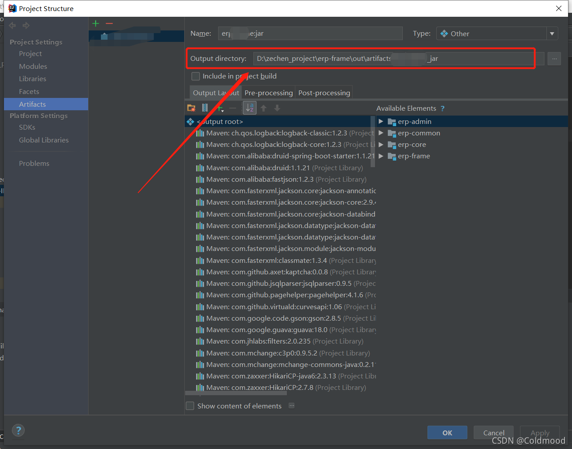Viewport: 572px width, 449px height.
Task: Browse for the output directory
Action: pyautogui.click(x=554, y=59)
